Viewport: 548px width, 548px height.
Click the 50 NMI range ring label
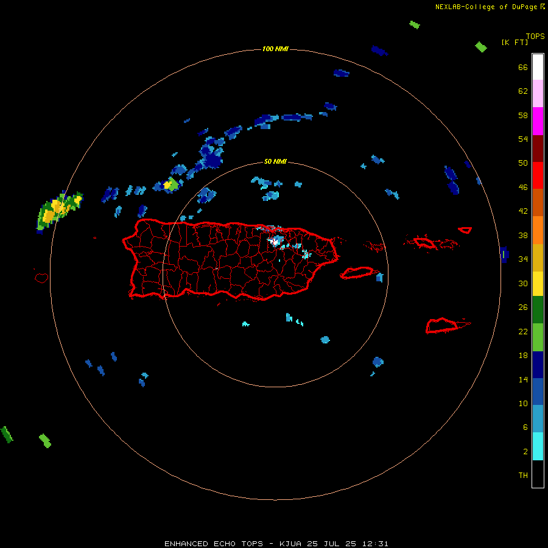[275, 161]
